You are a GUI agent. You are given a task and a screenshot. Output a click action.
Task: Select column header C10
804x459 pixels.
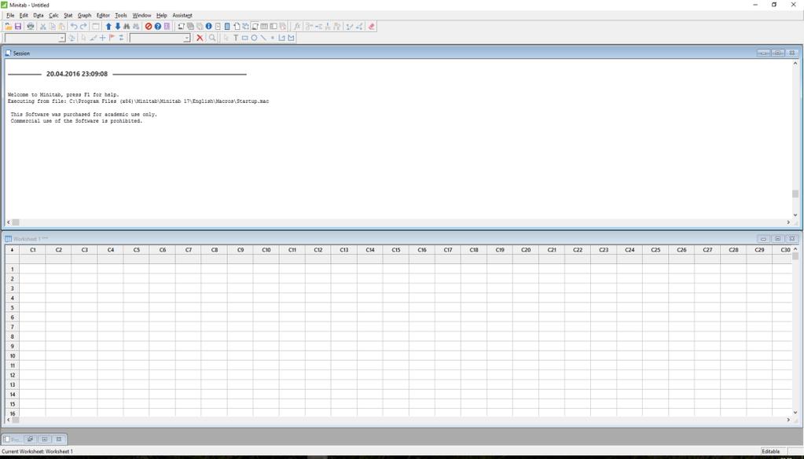pyautogui.click(x=266, y=250)
